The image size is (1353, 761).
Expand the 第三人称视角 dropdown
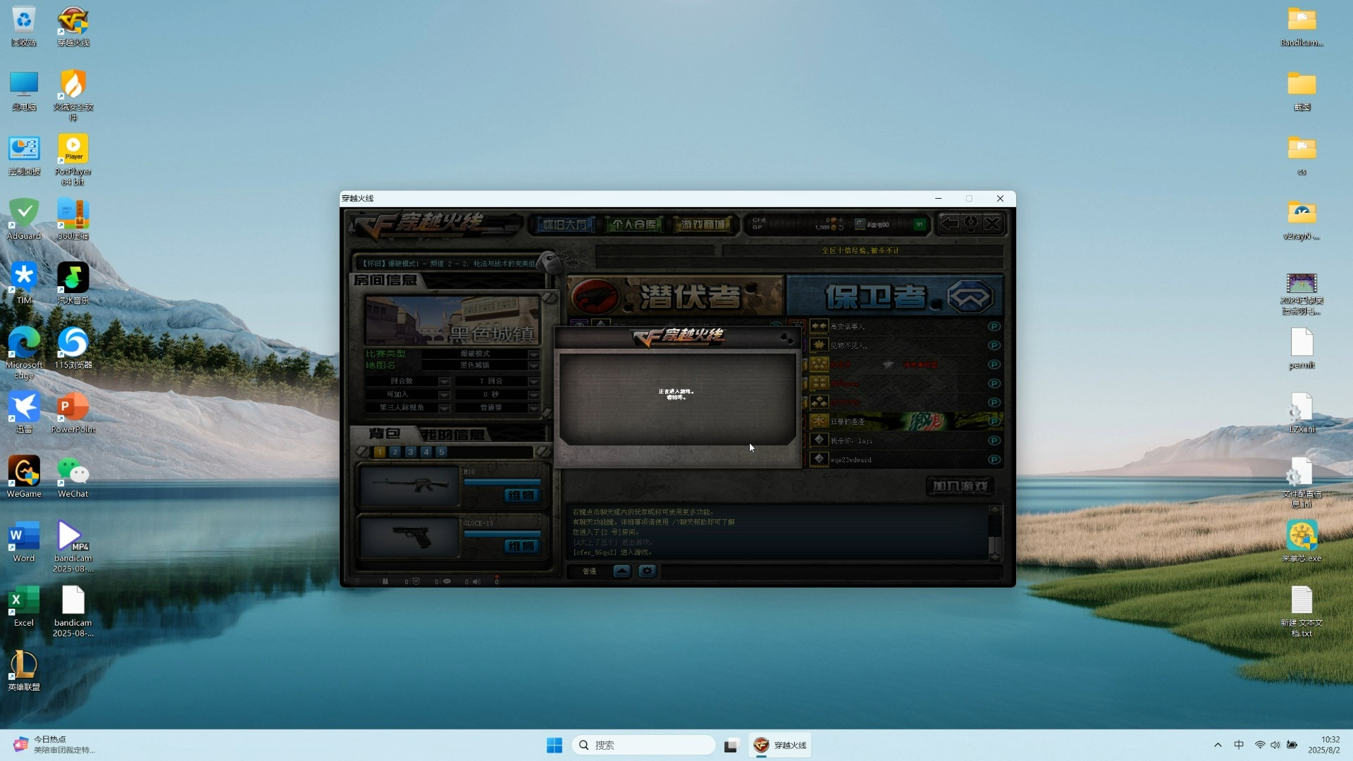pos(444,408)
